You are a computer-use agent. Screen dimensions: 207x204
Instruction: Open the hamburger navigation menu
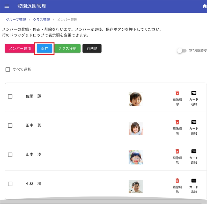7,6
